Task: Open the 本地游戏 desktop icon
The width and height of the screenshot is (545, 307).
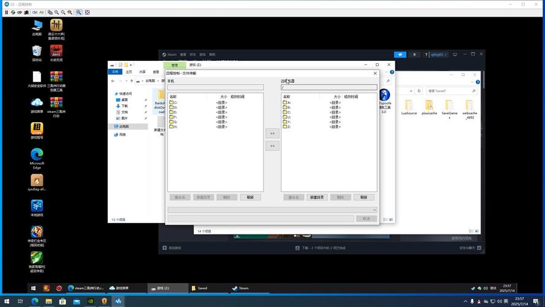Action: point(37,208)
